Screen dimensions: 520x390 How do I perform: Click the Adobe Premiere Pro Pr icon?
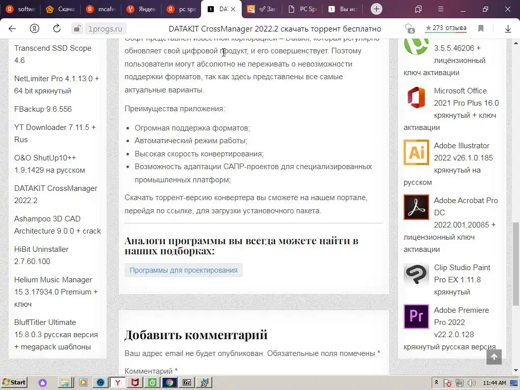[416, 316]
